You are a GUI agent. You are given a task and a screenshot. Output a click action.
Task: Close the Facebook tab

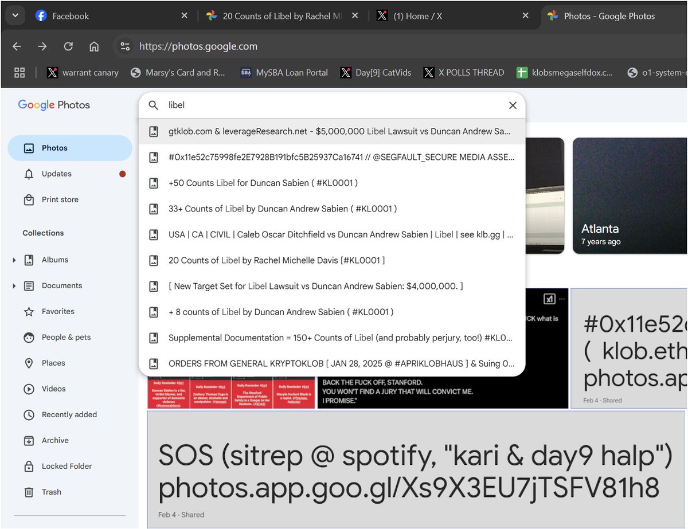[x=184, y=16]
